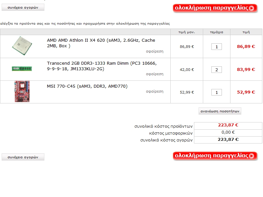Click the top 'συνέχεια αγορών' button
Screen dimensions: 263x197
click(x=23, y=7)
